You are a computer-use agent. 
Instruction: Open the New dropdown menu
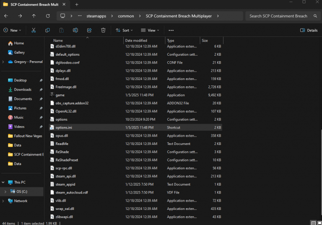[x=12, y=30]
